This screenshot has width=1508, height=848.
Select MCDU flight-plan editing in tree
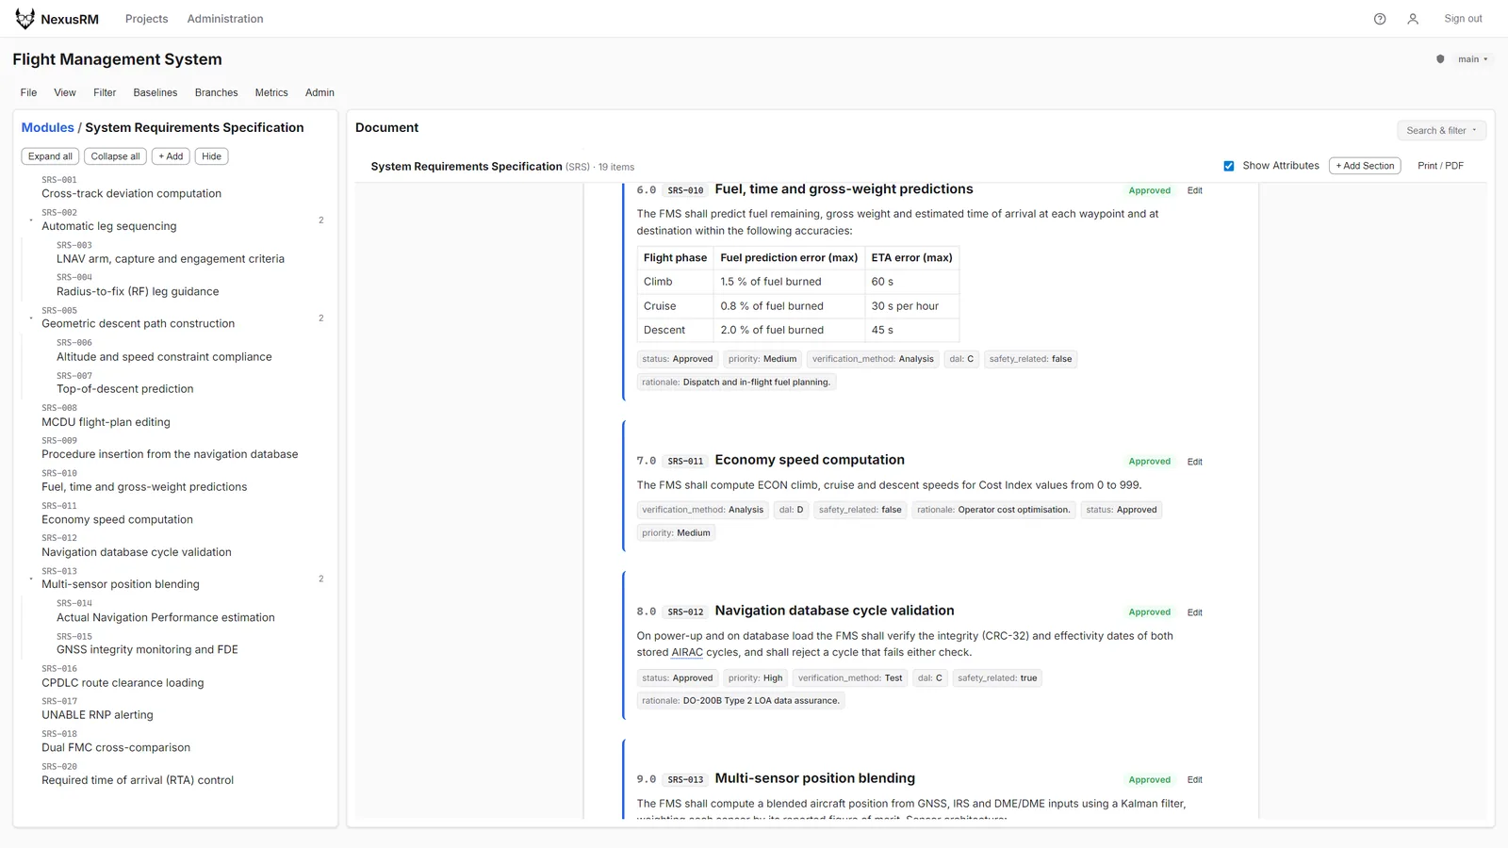pyautogui.click(x=106, y=416)
